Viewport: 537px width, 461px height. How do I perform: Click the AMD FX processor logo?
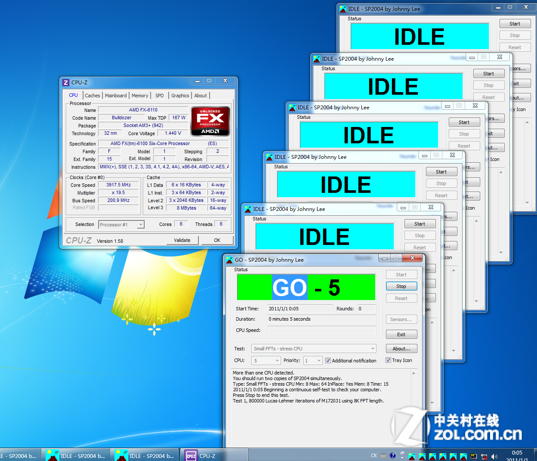pos(210,121)
